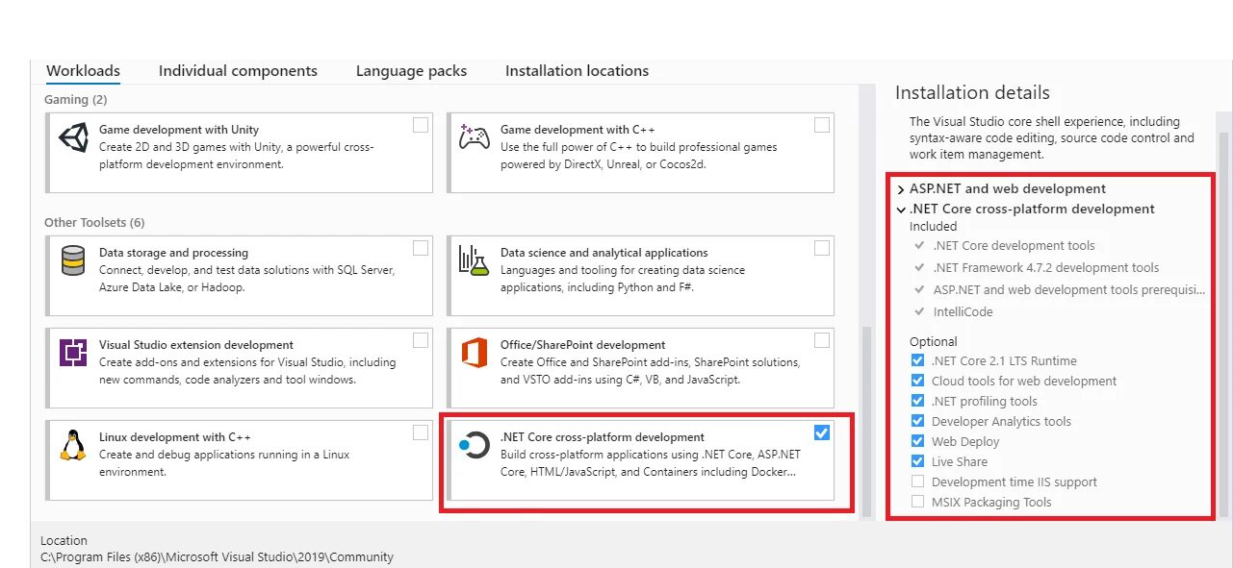1233x568 pixels.
Task: Click the .NET Core workload icon
Action: point(474,445)
